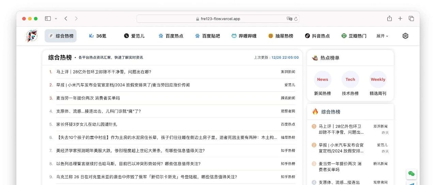Open the 百度贴吧 tab
The height and width of the screenshot is (185, 436).
207,36
